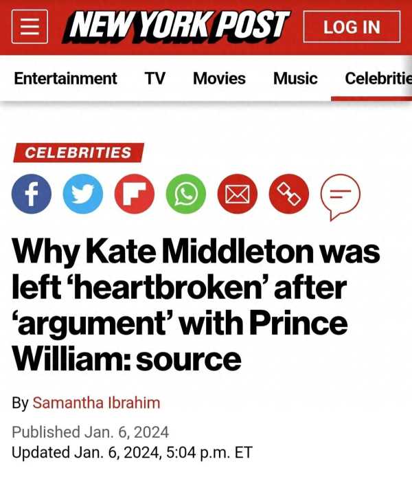
Task: Open author Samantha Ibrahim's page
Action: [96, 403]
